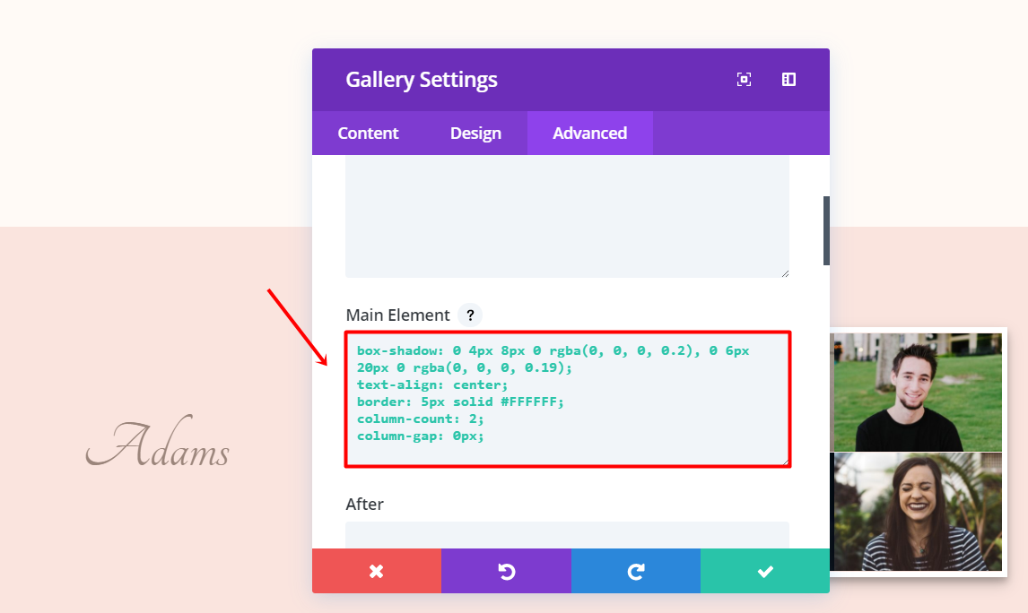
Task: Click the After field label
Action: 365,505
